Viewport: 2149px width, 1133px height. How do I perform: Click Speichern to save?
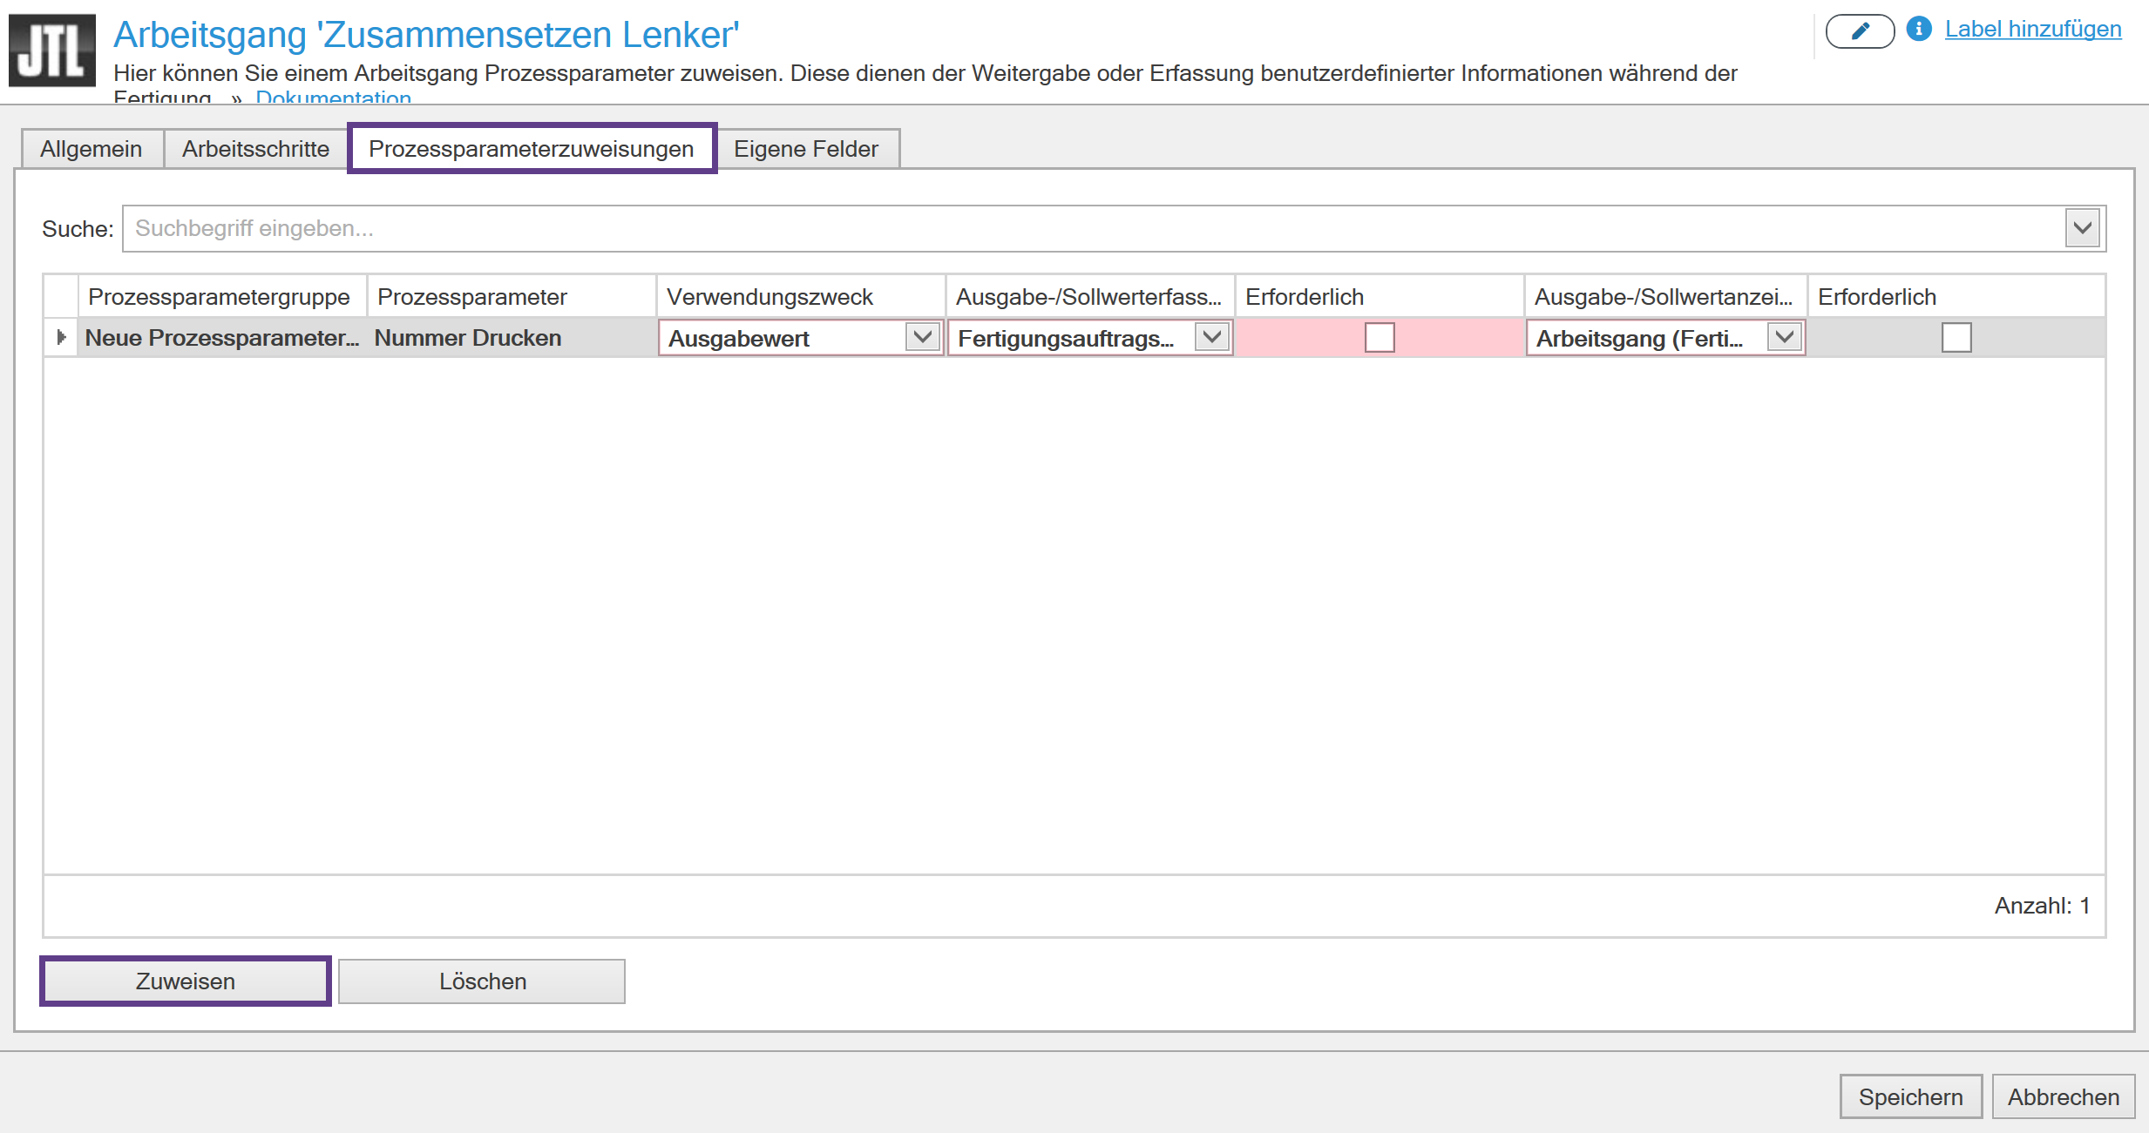(1910, 1096)
